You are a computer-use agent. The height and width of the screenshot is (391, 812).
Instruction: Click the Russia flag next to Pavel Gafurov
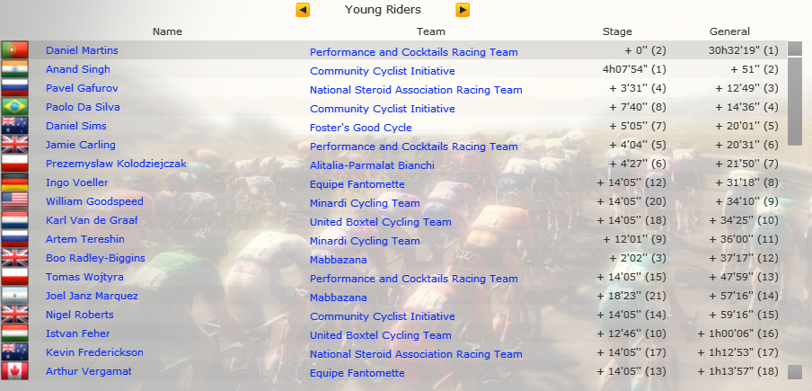(x=15, y=88)
